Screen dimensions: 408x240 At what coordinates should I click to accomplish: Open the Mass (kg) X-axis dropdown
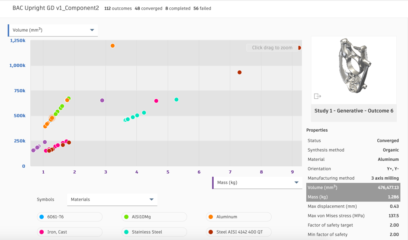pyautogui.click(x=257, y=183)
